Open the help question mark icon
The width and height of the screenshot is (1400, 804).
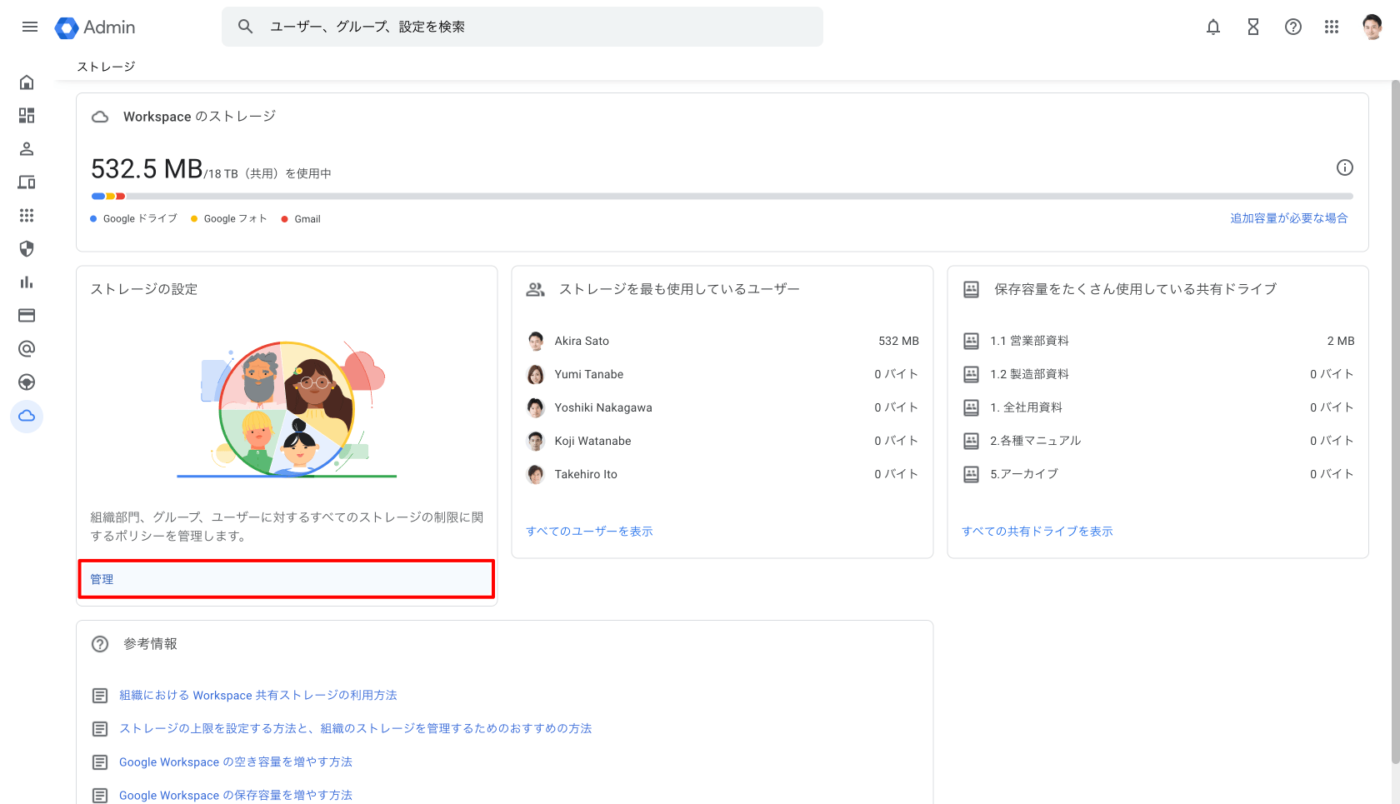1292,27
